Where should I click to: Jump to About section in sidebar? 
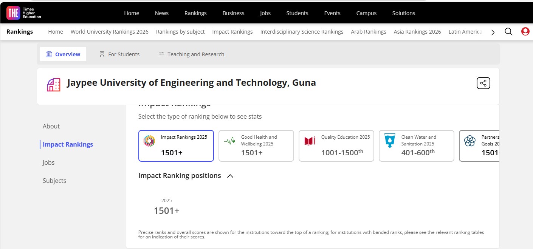coord(51,126)
